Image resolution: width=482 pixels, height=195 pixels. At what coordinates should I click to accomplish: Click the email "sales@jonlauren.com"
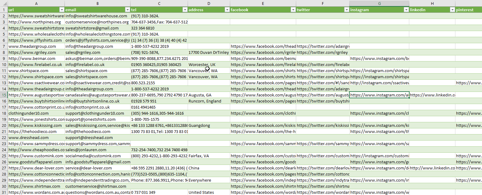pyautogui.click(x=98, y=150)
